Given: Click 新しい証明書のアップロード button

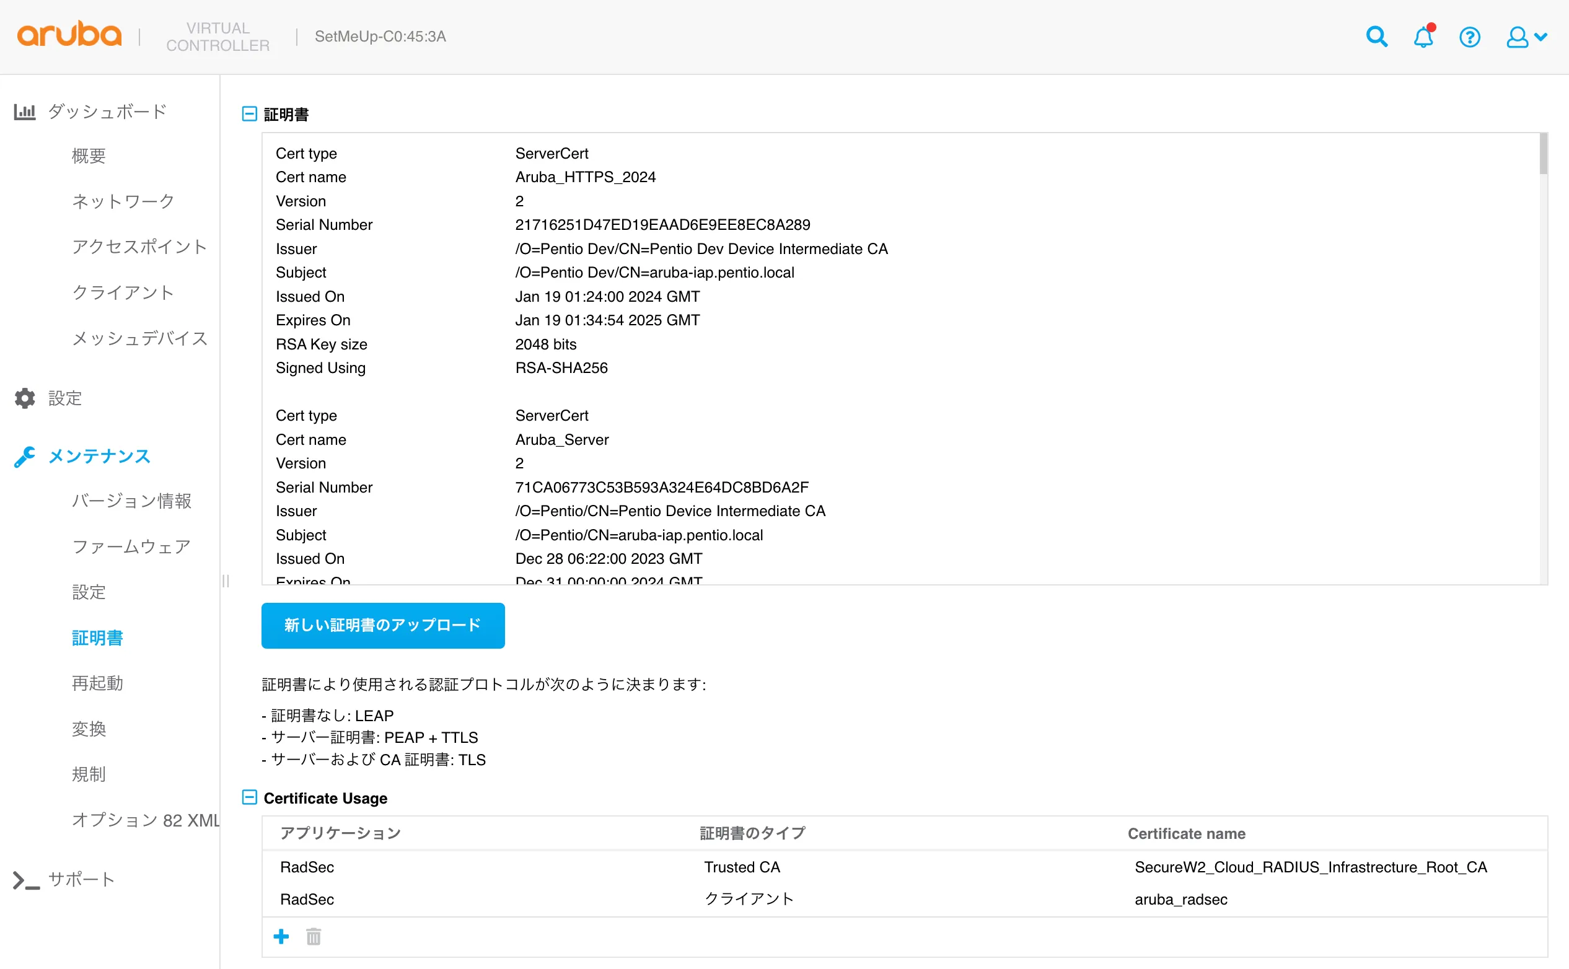Looking at the screenshot, I should [382, 625].
